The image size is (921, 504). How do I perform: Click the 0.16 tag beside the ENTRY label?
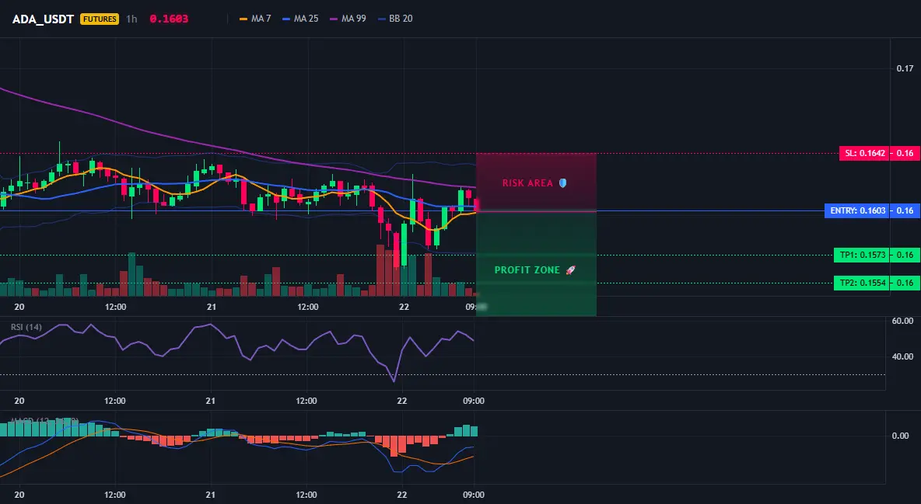905,210
